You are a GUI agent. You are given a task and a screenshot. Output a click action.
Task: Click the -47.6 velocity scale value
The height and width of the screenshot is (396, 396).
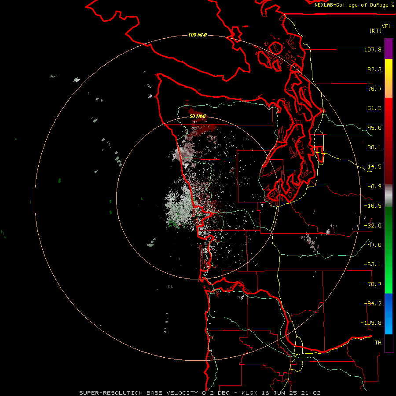pos(373,245)
